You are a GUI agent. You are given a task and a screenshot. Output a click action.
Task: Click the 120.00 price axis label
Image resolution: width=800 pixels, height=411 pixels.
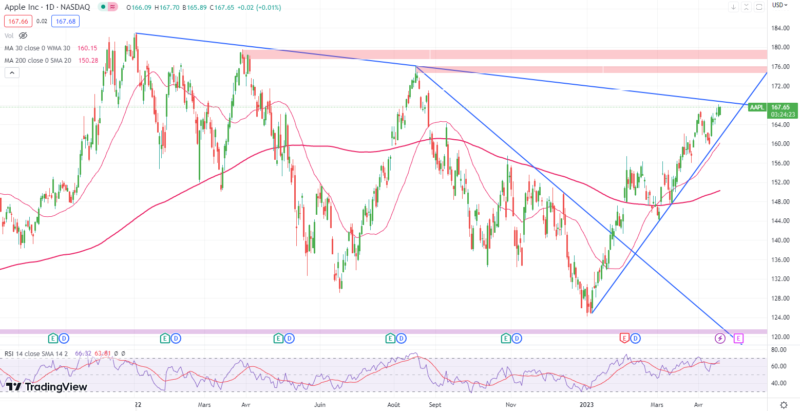780,337
